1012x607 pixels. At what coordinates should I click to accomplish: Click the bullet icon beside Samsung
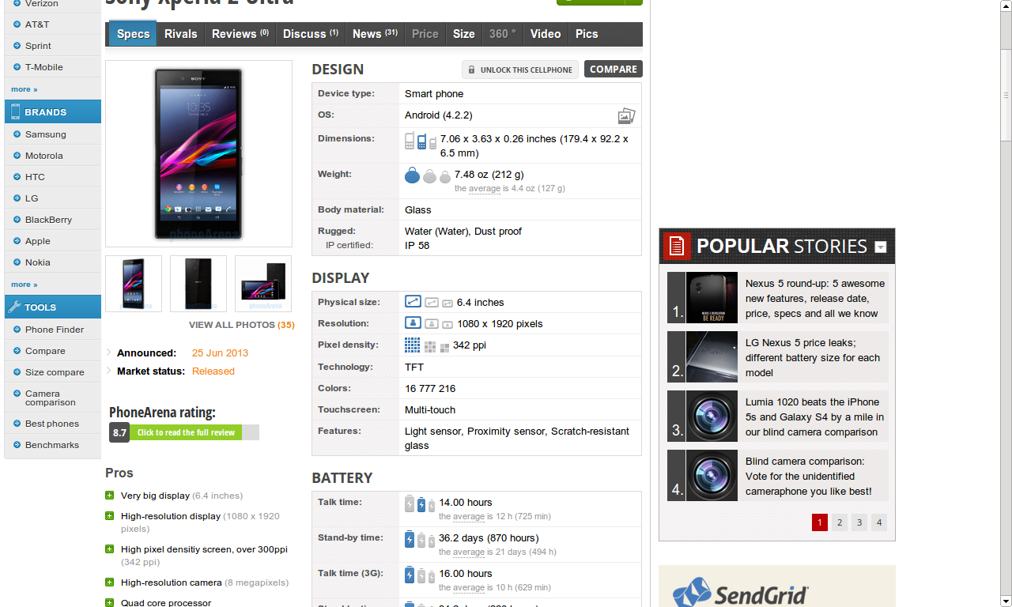(x=17, y=134)
